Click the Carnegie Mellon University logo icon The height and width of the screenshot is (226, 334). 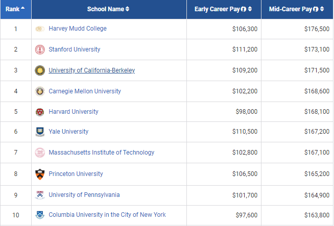point(40,91)
